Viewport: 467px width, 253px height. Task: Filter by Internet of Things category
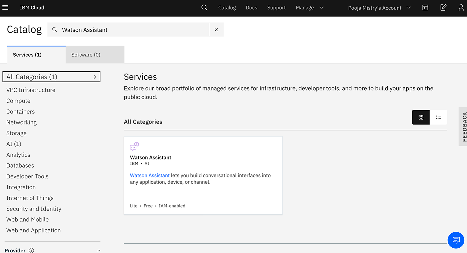coord(30,198)
